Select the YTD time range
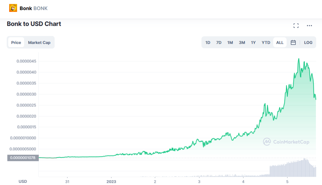 coord(266,42)
